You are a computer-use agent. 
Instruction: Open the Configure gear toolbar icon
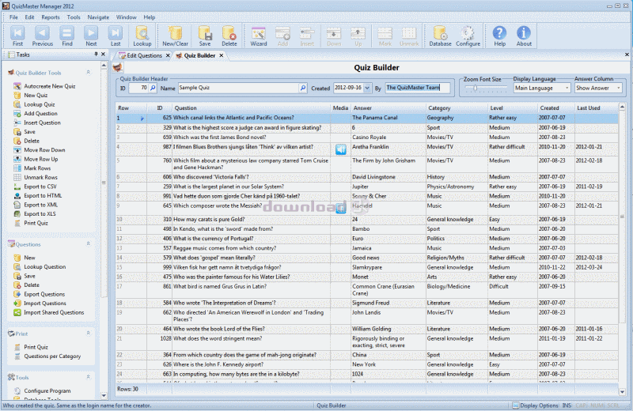468,36
